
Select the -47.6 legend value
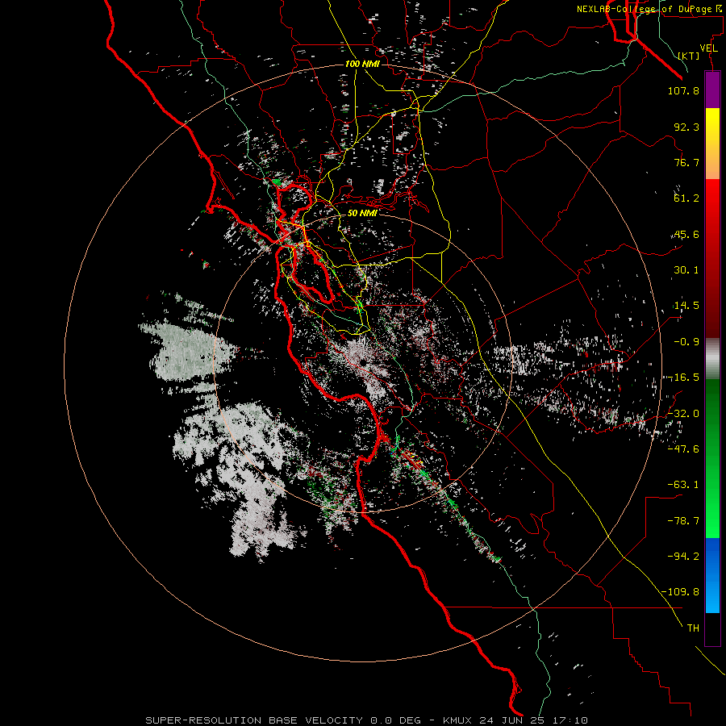pyautogui.click(x=683, y=449)
